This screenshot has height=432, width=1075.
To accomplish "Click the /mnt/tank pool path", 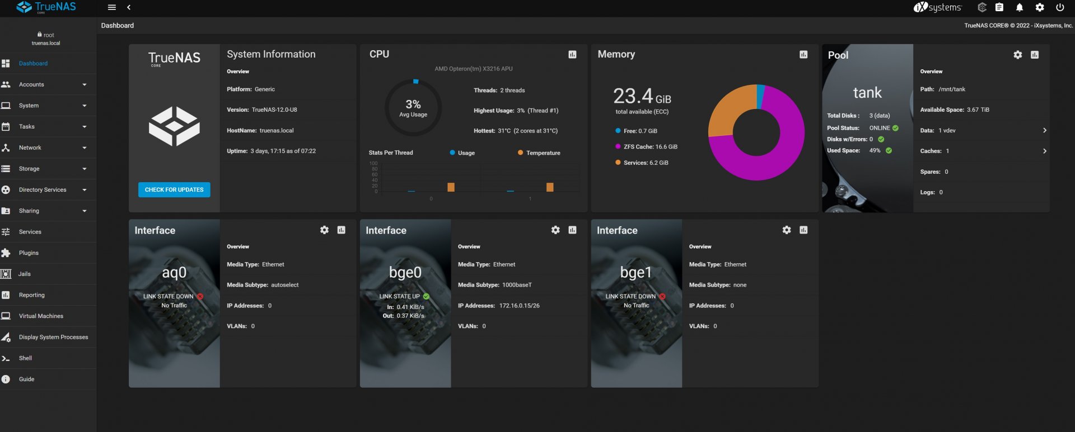I will click(952, 89).
